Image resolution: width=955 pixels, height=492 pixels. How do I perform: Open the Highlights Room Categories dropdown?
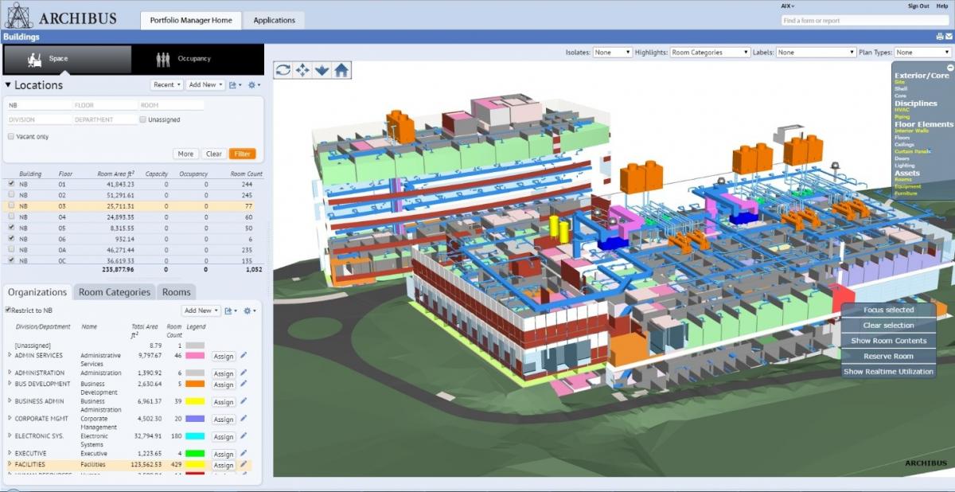710,53
